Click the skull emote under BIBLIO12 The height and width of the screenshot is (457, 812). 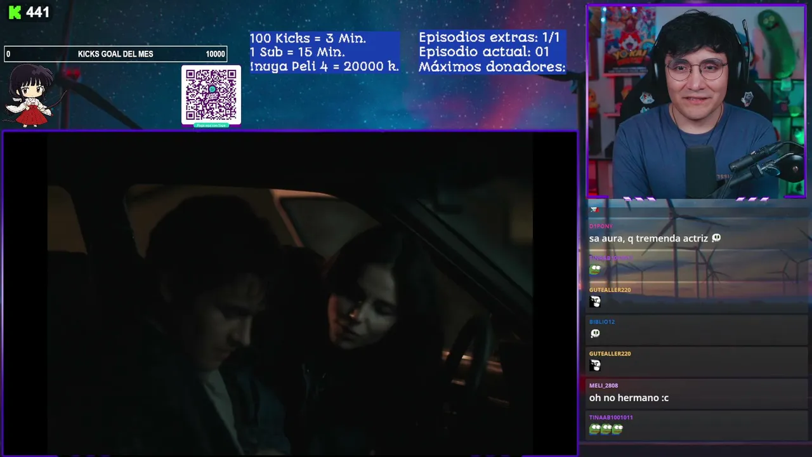[595, 333]
